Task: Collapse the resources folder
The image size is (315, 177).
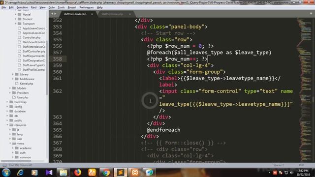Action: pyautogui.click(x=7, y=125)
